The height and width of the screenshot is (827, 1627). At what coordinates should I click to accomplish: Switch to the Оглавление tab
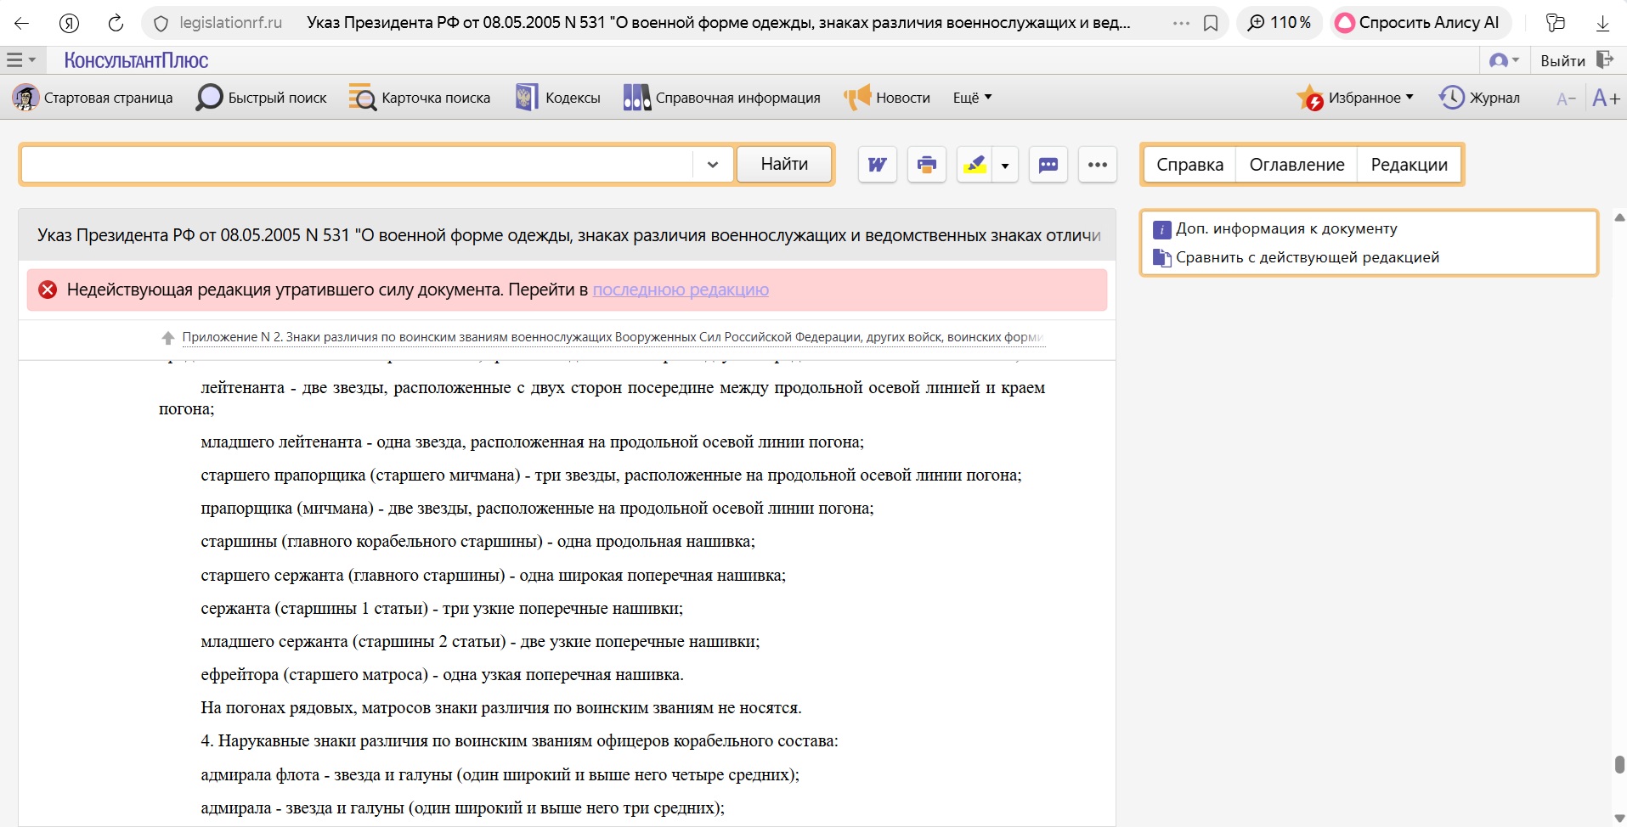click(1296, 164)
